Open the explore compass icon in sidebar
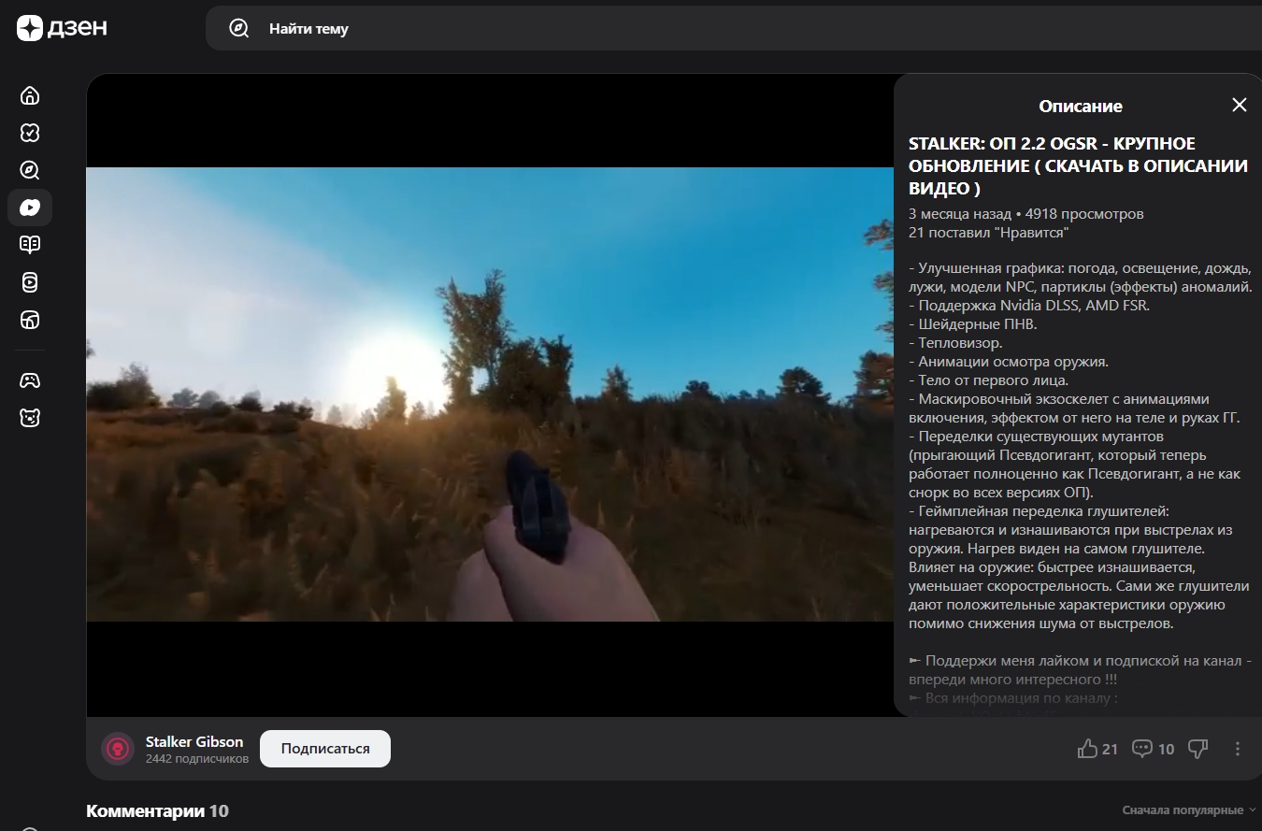Screen dimensions: 1262x831 click(30, 170)
